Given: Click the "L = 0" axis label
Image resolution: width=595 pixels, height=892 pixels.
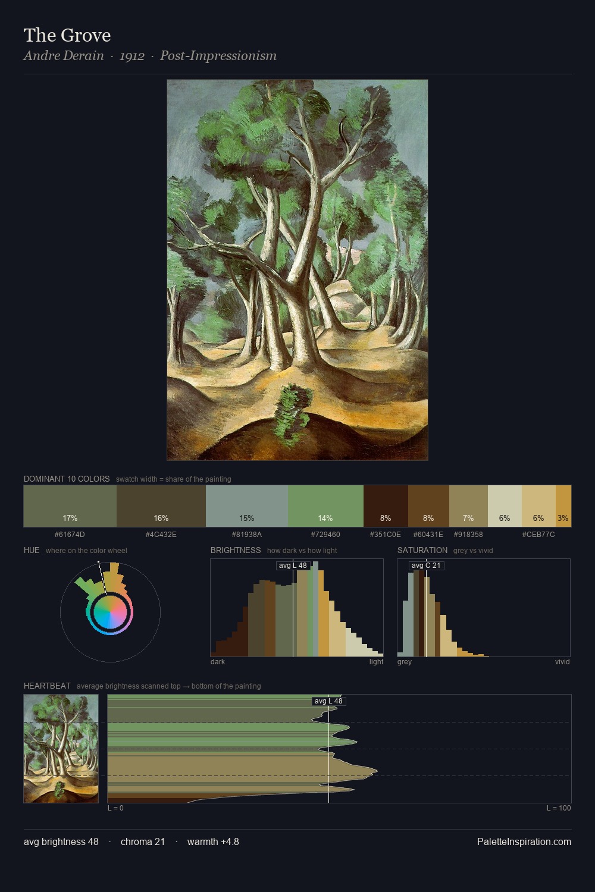Looking at the screenshot, I should (115, 808).
